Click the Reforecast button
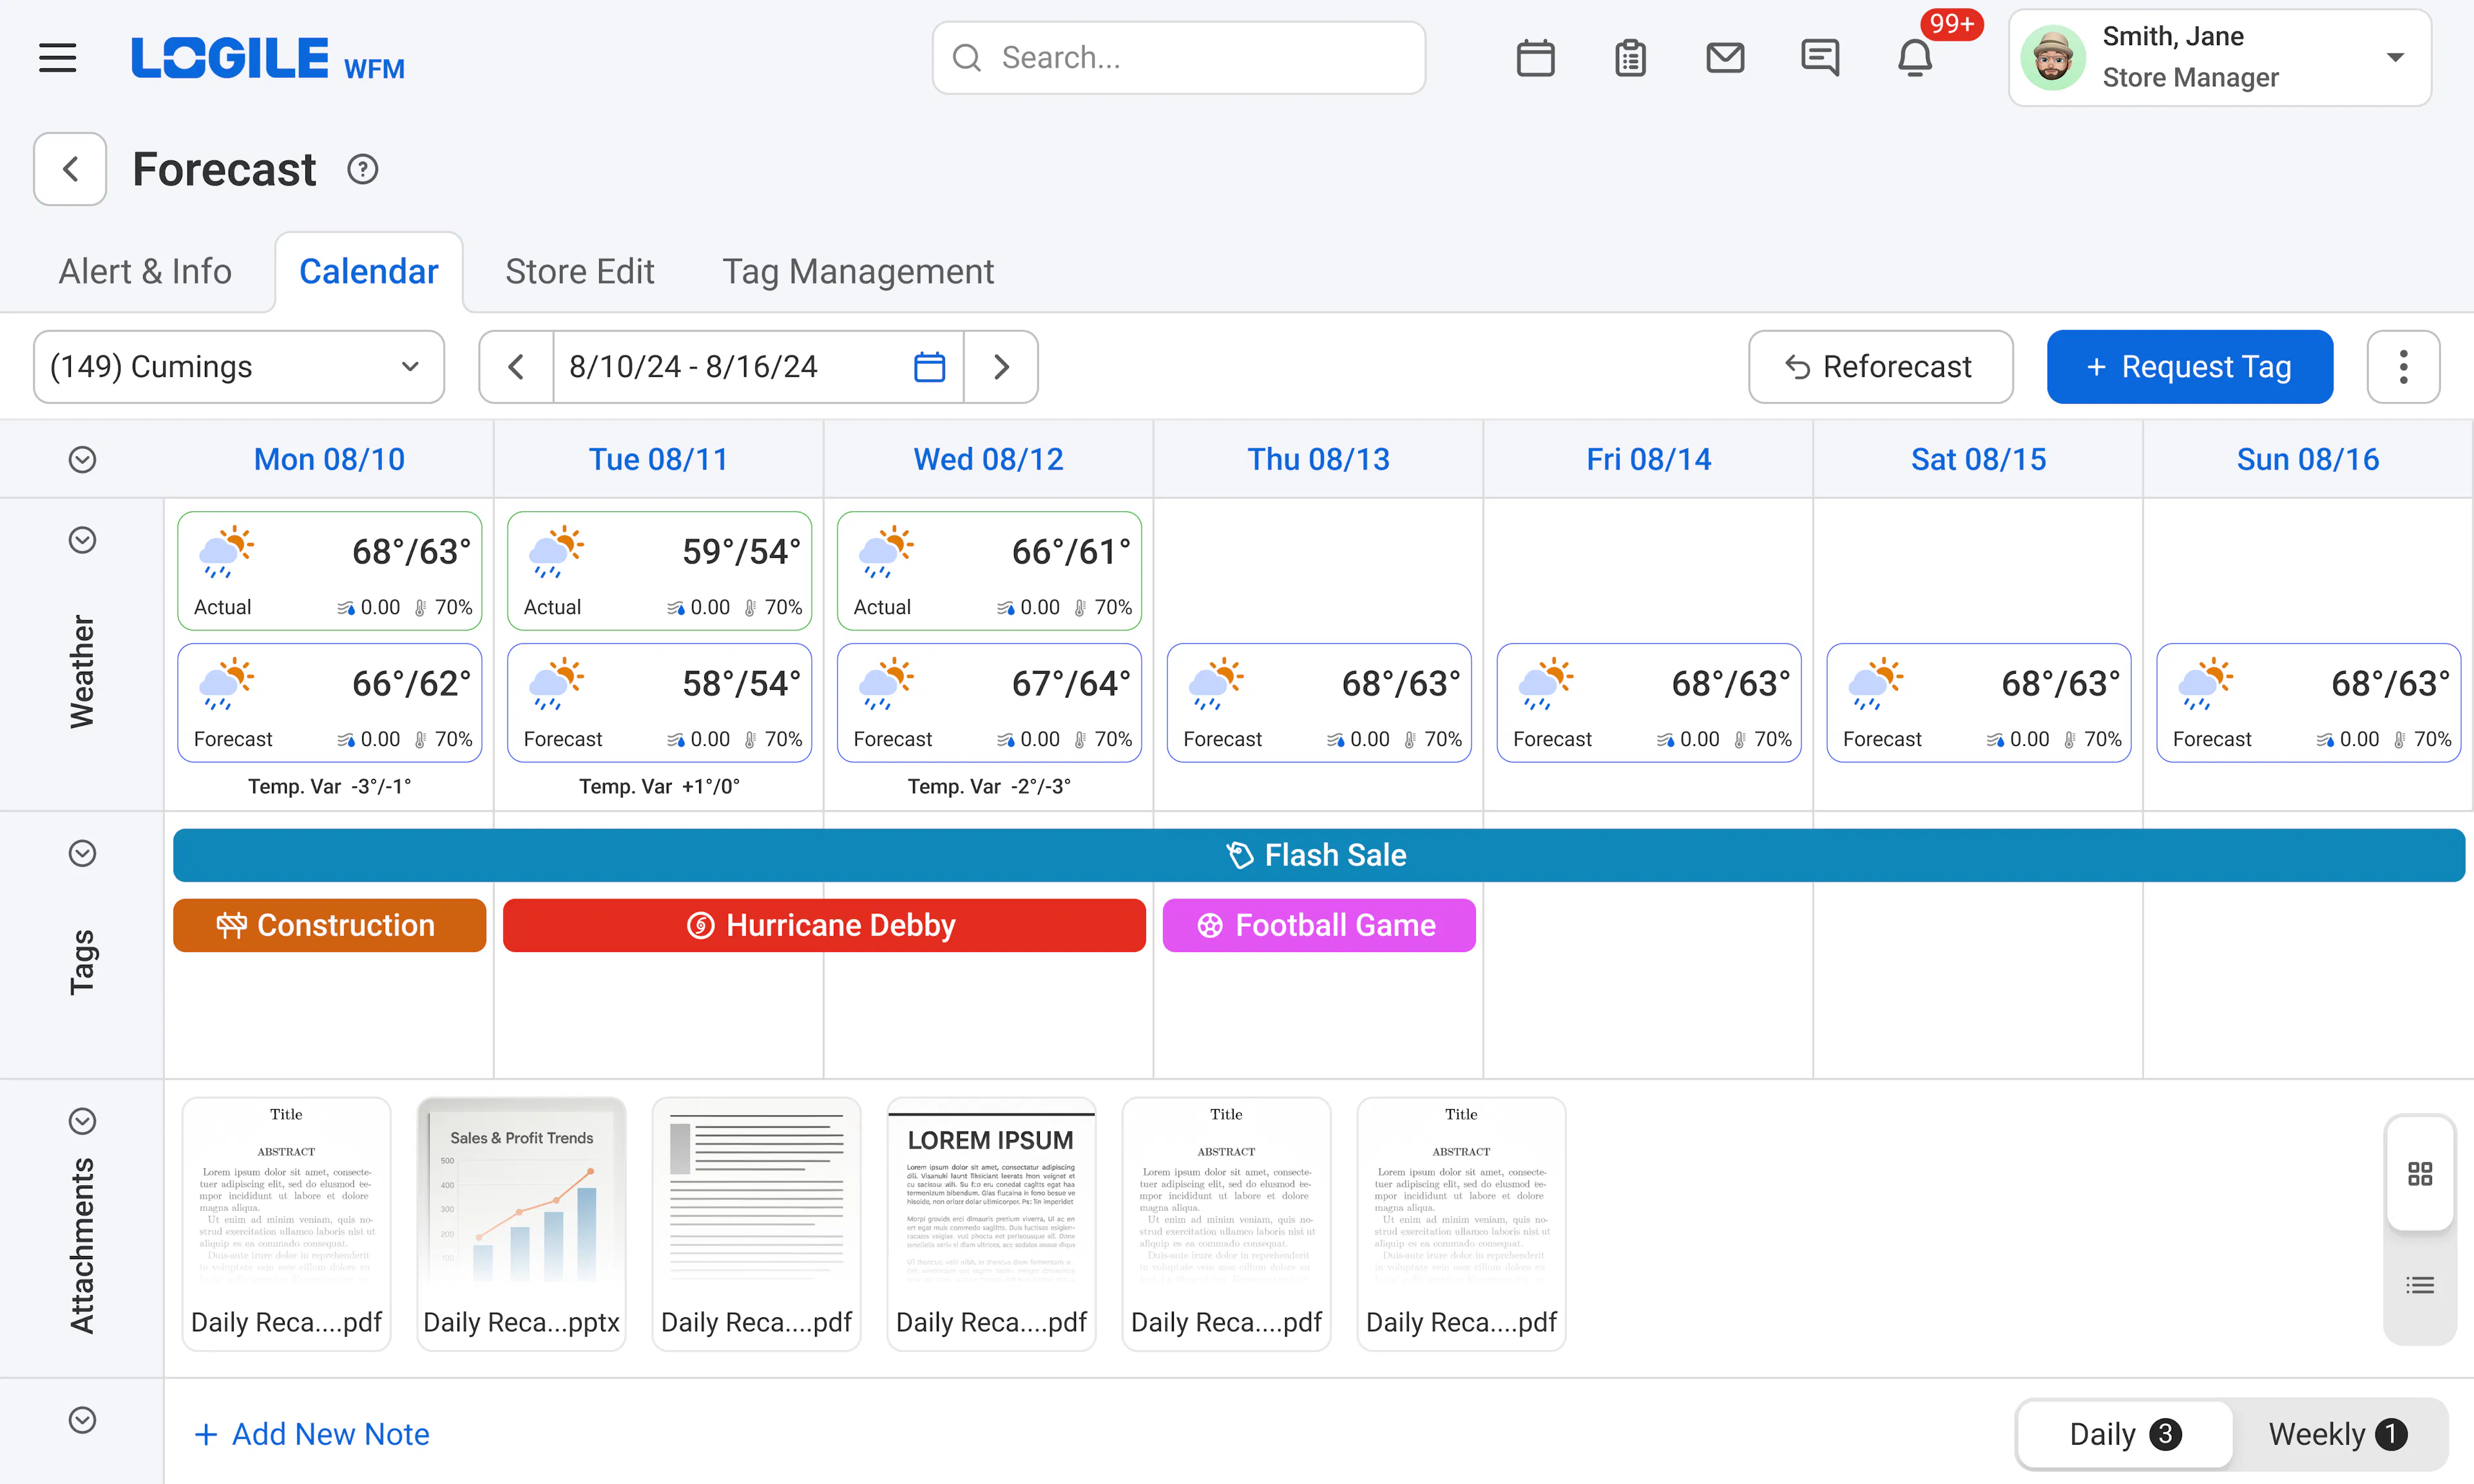2474x1484 pixels. tap(1880, 367)
